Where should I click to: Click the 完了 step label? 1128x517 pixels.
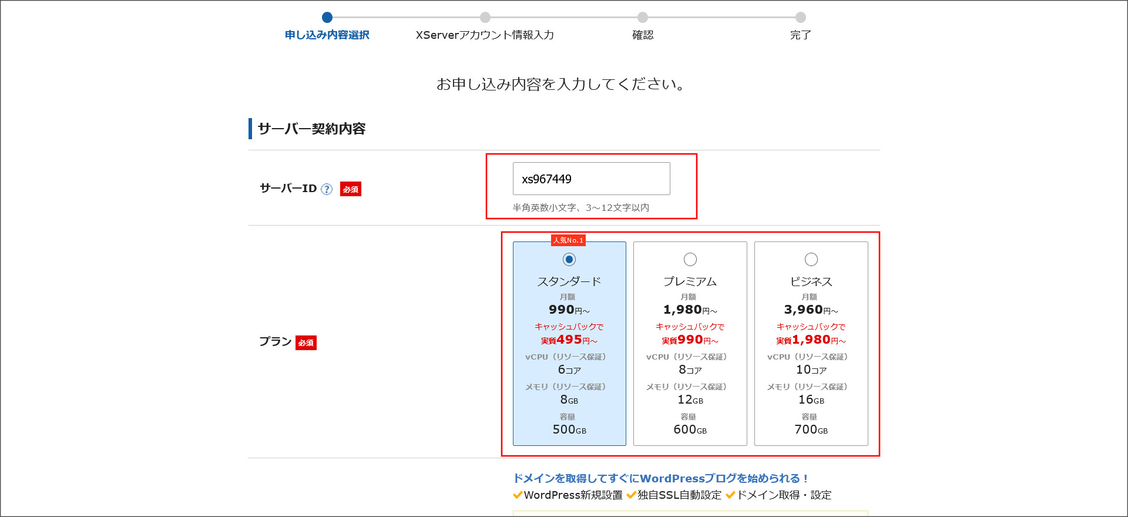pyautogui.click(x=800, y=35)
